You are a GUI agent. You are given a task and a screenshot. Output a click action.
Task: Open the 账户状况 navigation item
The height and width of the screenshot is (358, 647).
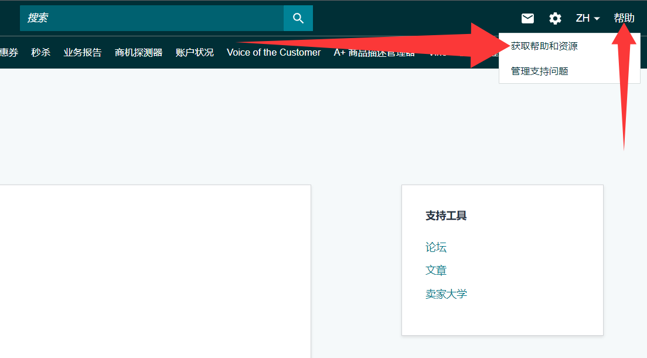pyautogui.click(x=195, y=52)
